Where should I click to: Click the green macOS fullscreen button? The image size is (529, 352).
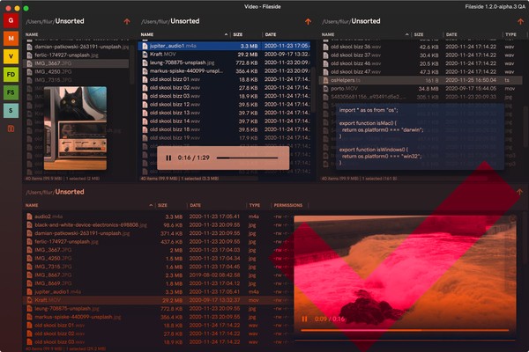point(26,8)
